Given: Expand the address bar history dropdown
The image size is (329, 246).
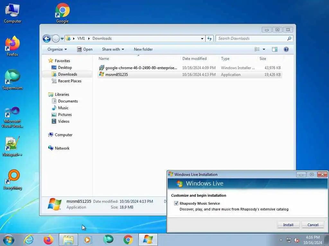Looking at the screenshot, I should click(x=202, y=38).
